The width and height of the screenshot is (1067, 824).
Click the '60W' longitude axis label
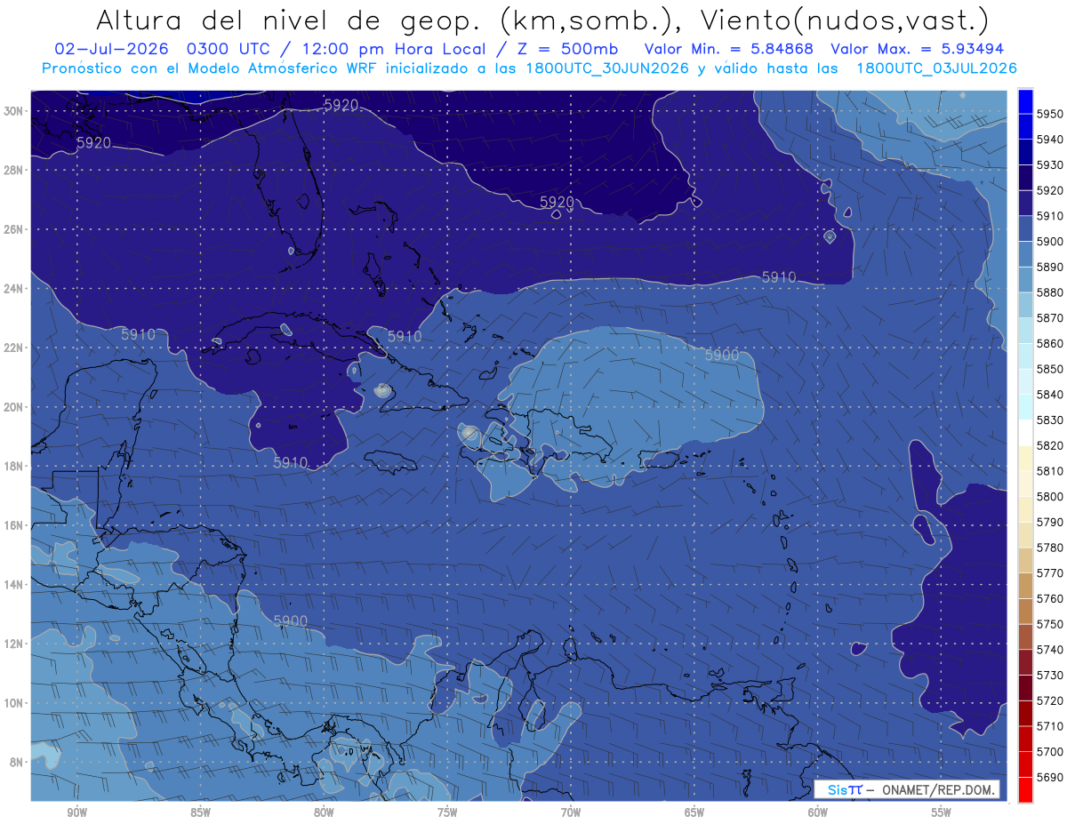click(818, 812)
